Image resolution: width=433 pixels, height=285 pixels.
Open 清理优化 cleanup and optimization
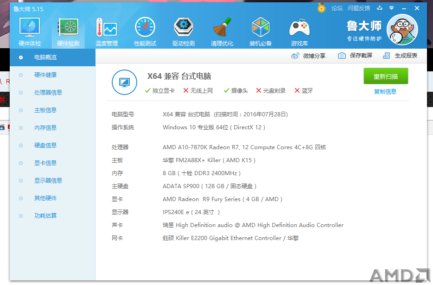pyautogui.click(x=222, y=32)
